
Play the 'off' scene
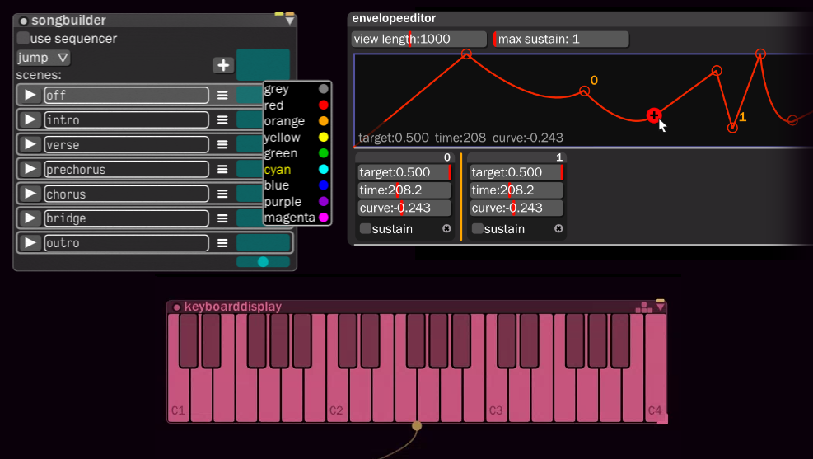tap(30, 95)
